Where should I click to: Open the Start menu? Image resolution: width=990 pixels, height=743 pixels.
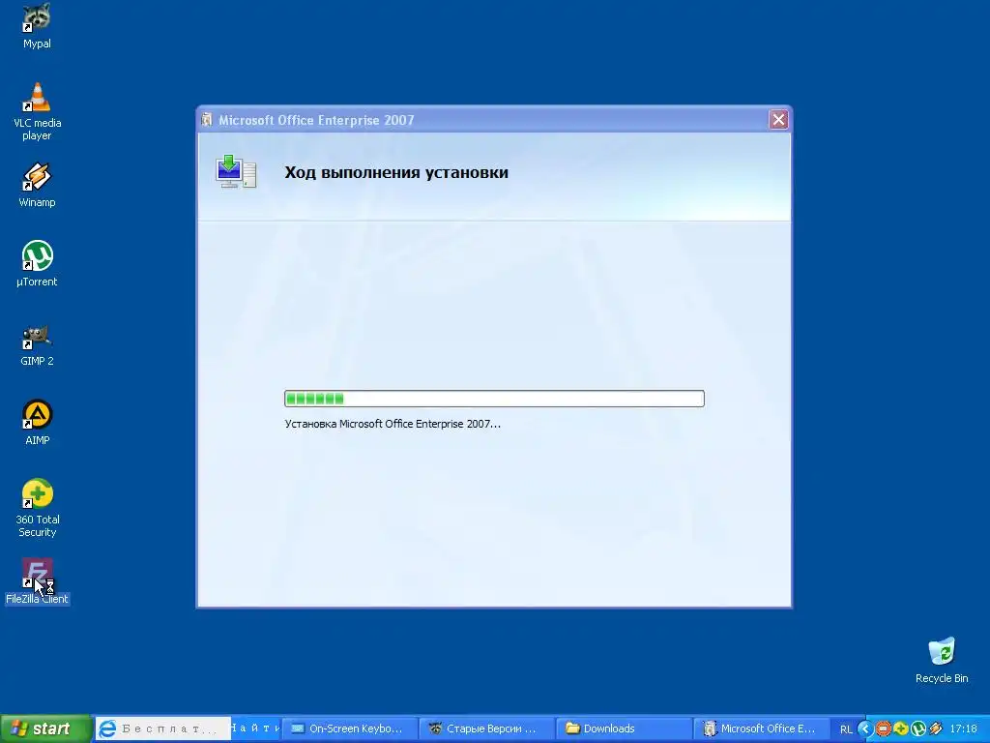pos(45,728)
